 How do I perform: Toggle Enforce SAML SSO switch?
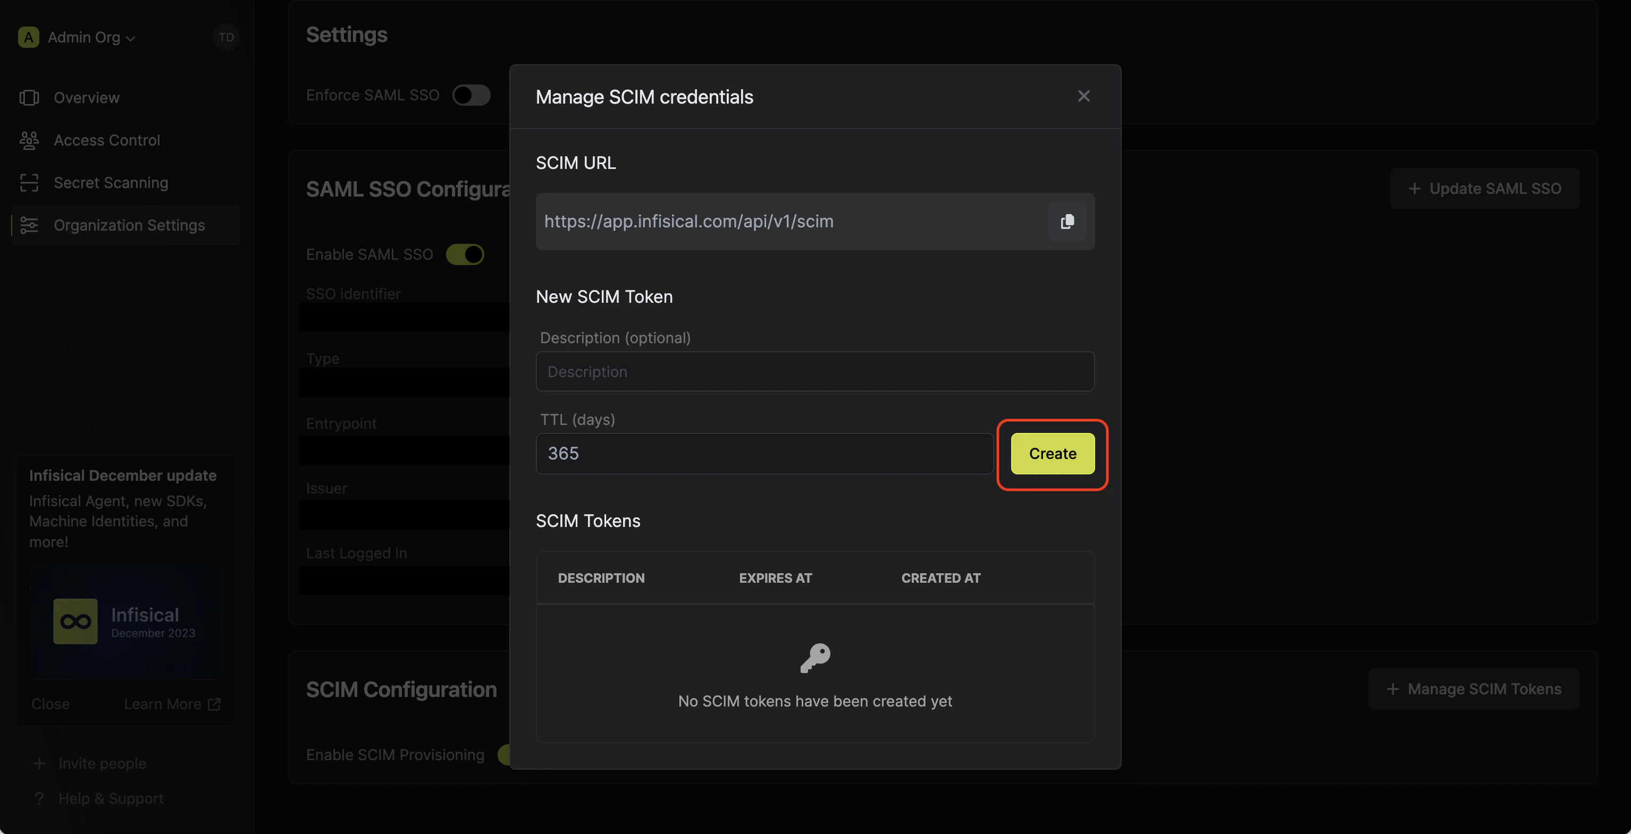(471, 95)
